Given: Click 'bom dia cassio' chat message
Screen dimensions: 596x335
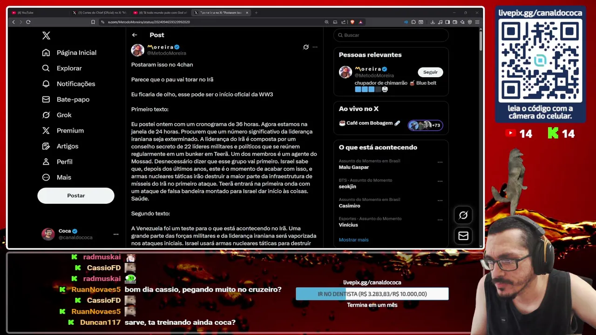Looking at the screenshot, I should (x=203, y=289).
